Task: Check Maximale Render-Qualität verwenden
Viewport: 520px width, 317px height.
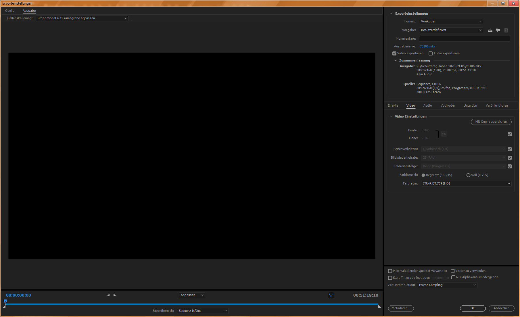Action: click(390, 271)
